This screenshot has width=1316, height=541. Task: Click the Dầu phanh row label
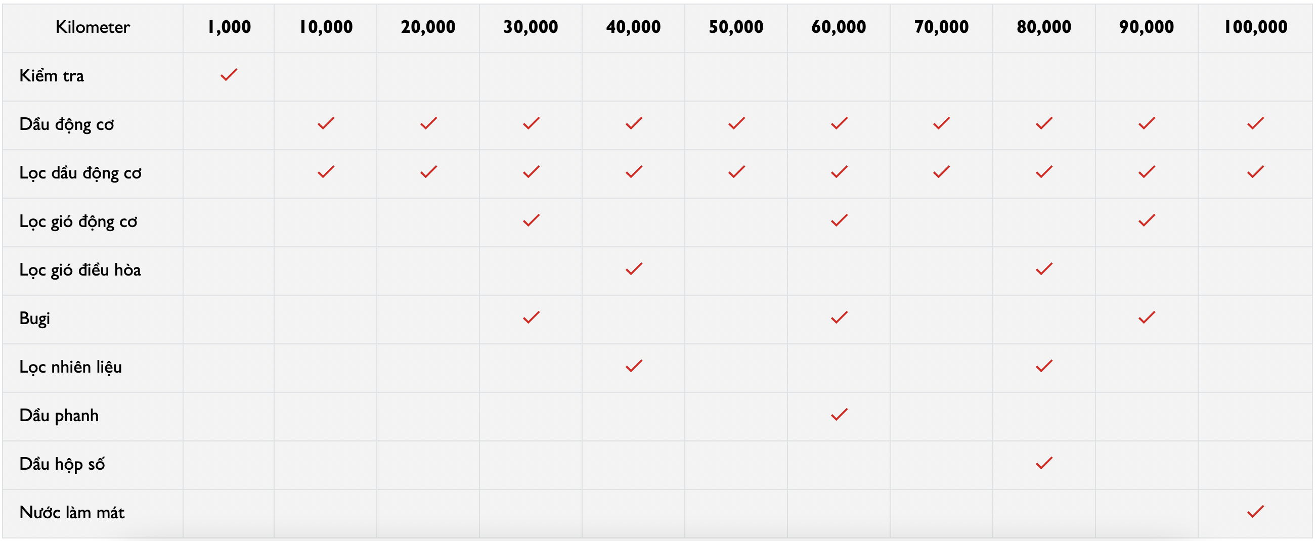coord(59,416)
